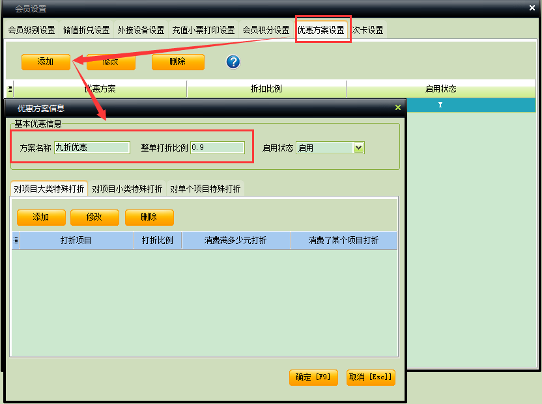Click the 整单打折比例 input field
The height and width of the screenshot is (404, 542).
coord(217,148)
